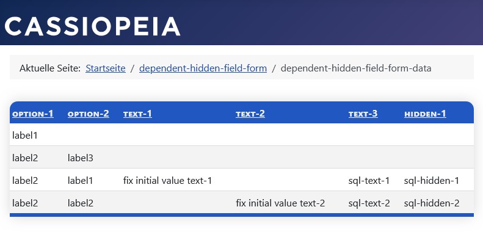This screenshot has width=483, height=251.
Task: Click the sql-hidden-2 cell
Action: 432,203
